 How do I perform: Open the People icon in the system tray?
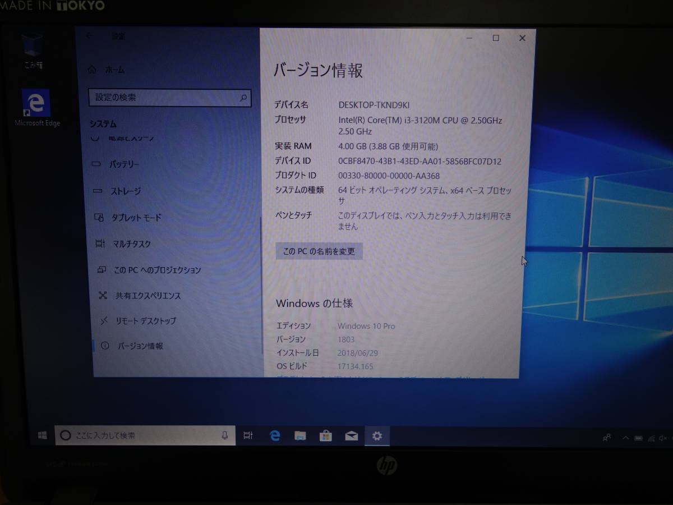[606, 438]
